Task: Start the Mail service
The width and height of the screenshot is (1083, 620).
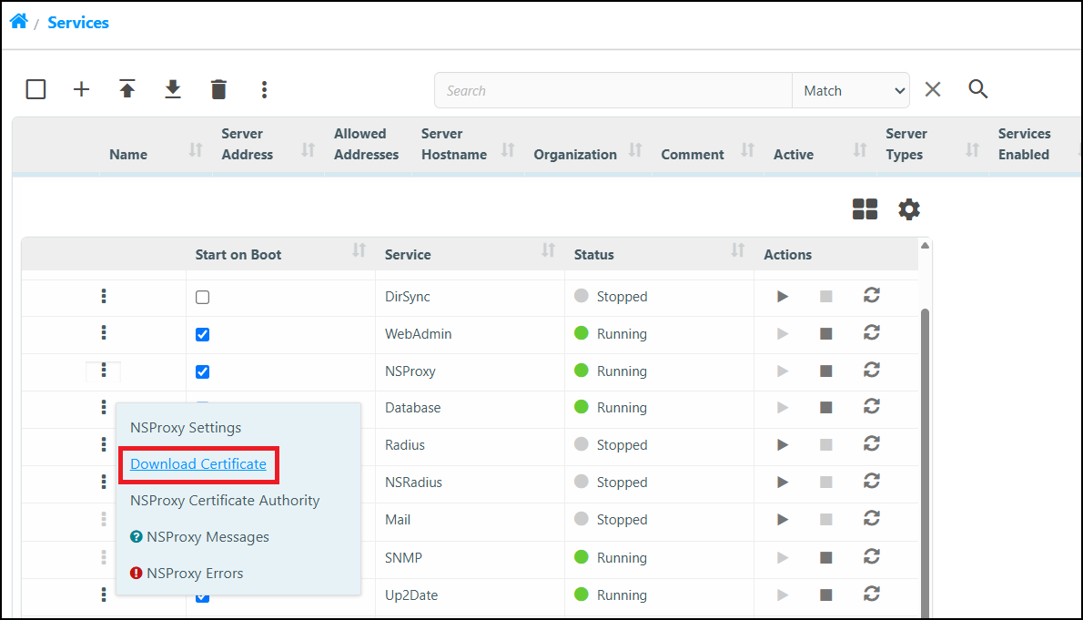Action: click(782, 520)
